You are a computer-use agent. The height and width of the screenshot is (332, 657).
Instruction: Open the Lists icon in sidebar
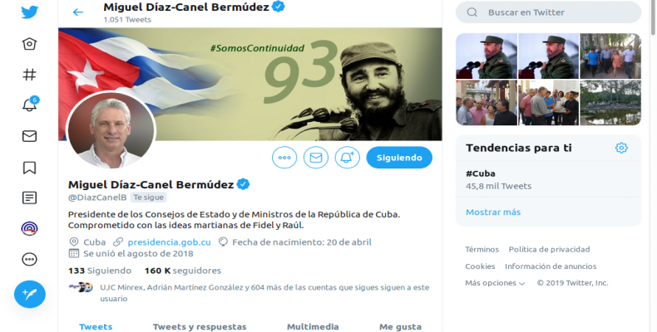29,198
